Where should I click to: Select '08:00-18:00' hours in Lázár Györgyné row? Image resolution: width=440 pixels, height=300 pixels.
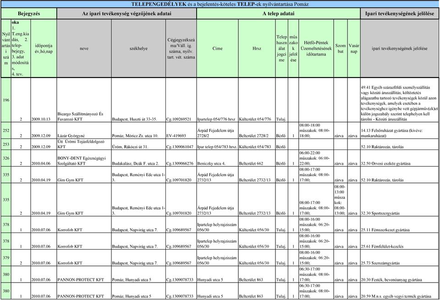tap(316, 130)
